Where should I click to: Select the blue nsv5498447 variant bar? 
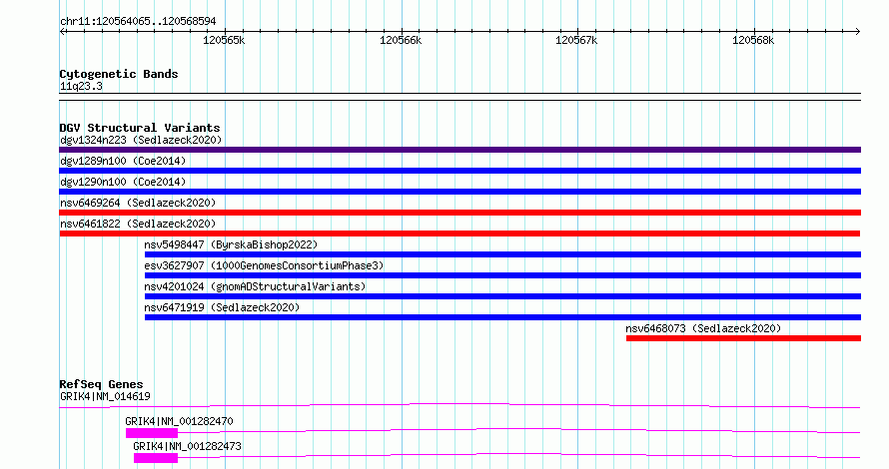click(x=502, y=254)
